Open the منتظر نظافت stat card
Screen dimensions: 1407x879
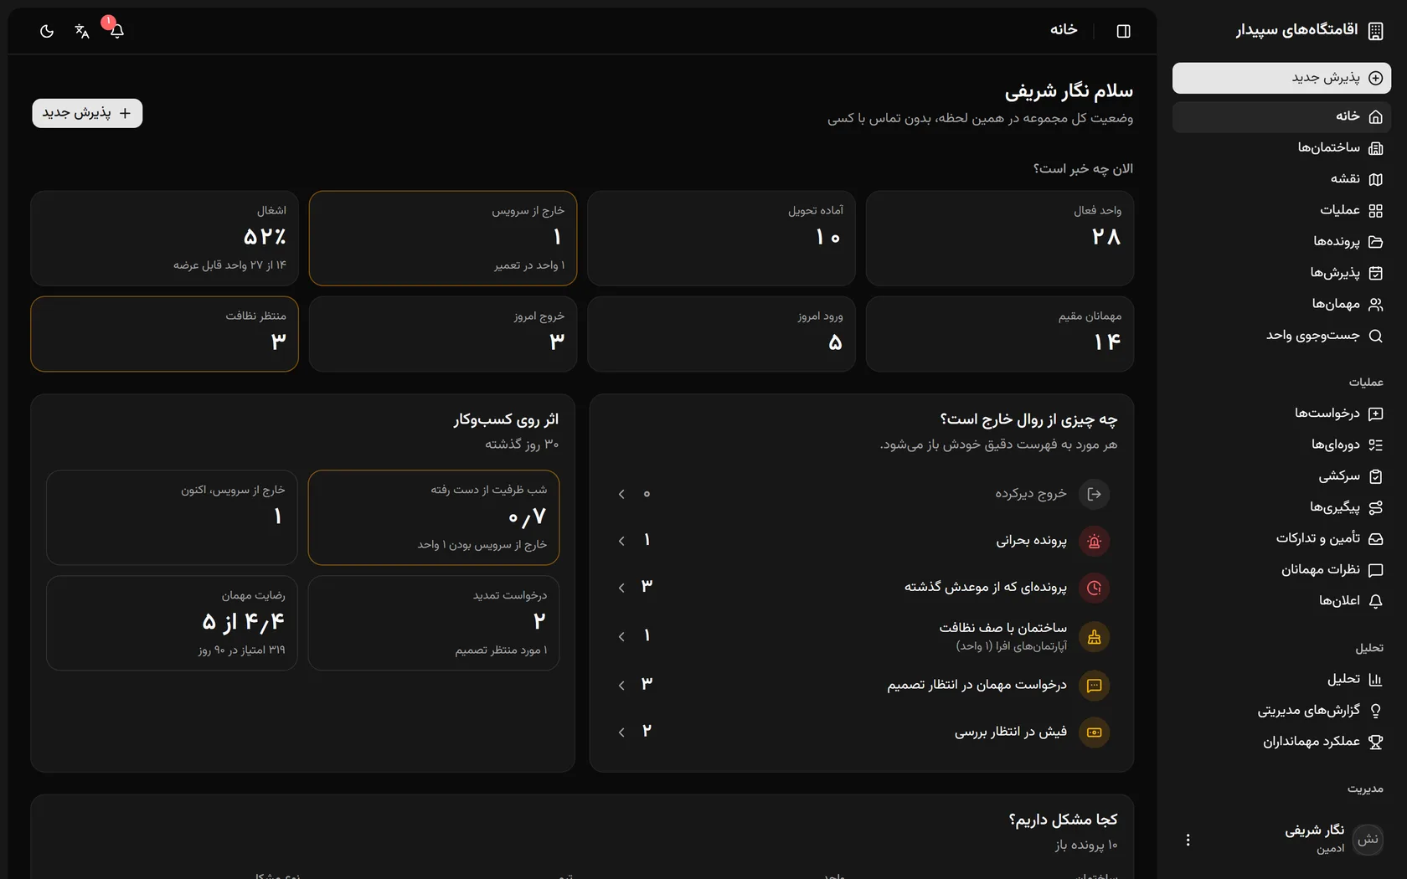tap(164, 334)
